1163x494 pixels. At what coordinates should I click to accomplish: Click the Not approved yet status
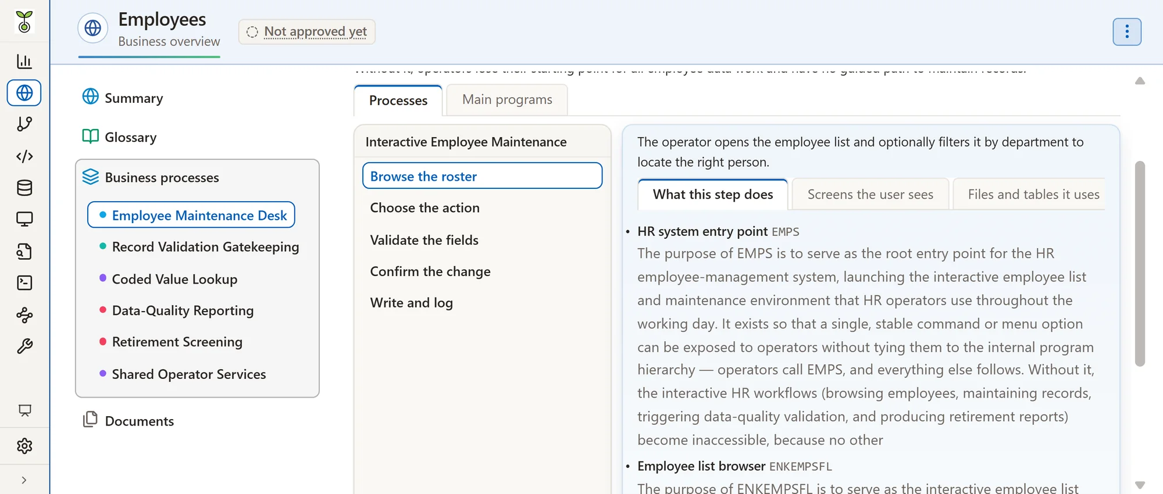click(307, 31)
